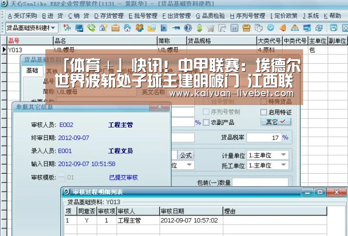Select the Y013 product row cell

[30, 50]
